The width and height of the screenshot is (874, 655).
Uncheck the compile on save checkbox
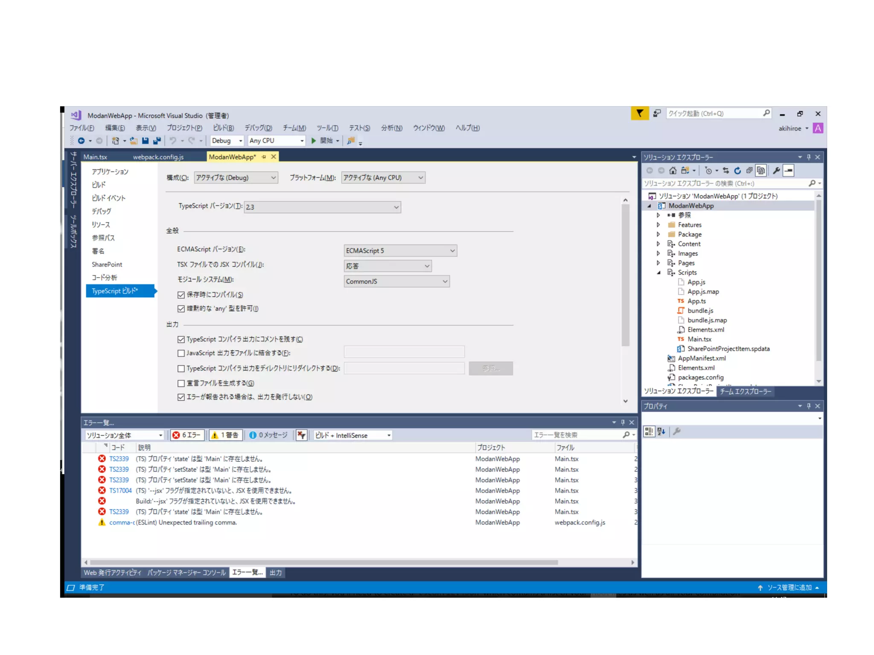(181, 295)
